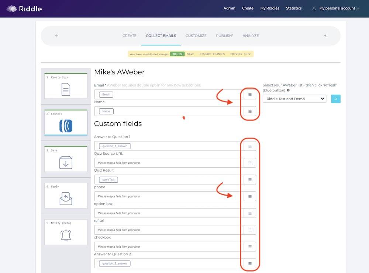Click the Mike's AWeber heading
Image resolution: width=369 pixels, height=273 pixels.
(119, 72)
